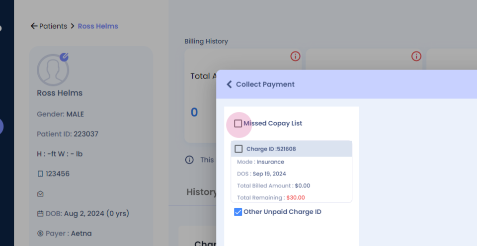Click the Patient ID: 223037 text
The height and width of the screenshot is (246, 477).
[x=68, y=134]
